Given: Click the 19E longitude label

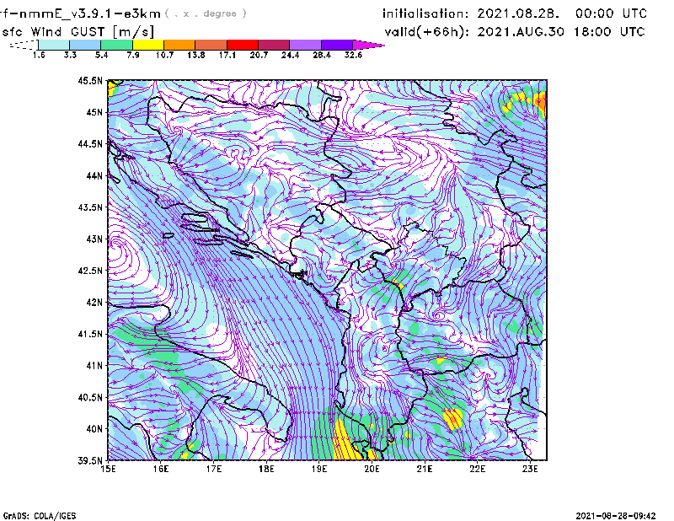Looking at the screenshot, I should [319, 469].
